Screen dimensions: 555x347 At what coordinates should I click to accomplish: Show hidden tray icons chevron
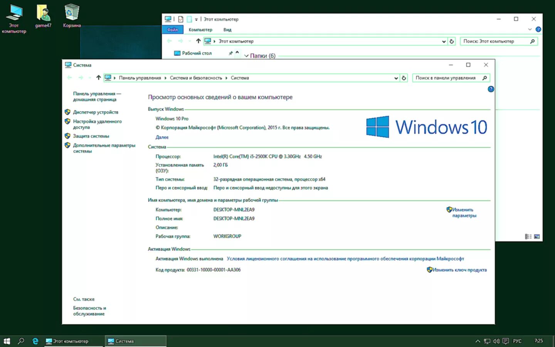478,341
